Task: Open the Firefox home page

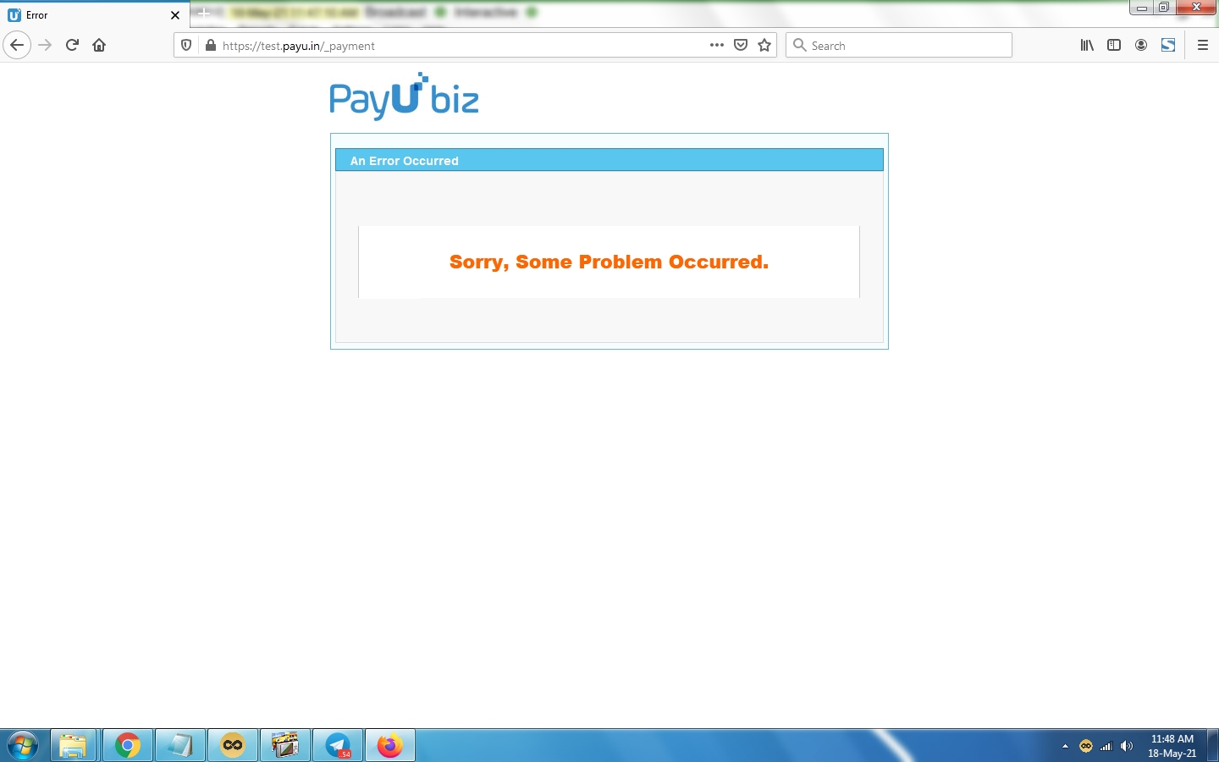Action: tap(99, 45)
